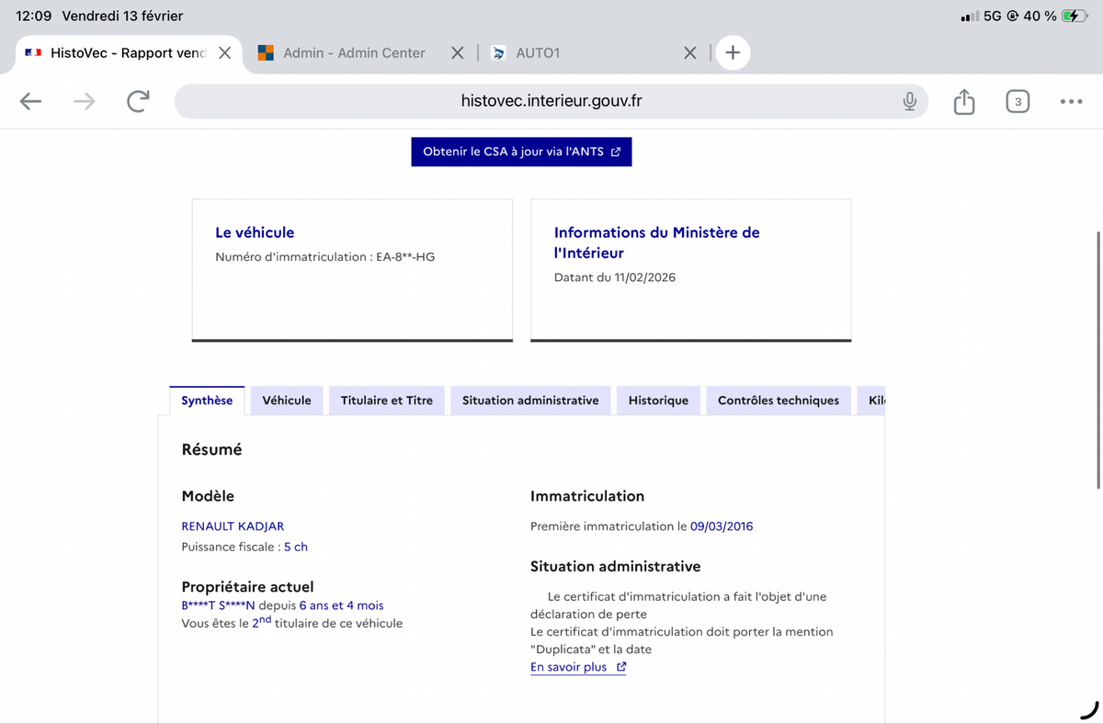Tap the microphone icon in address bar

tap(909, 101)
